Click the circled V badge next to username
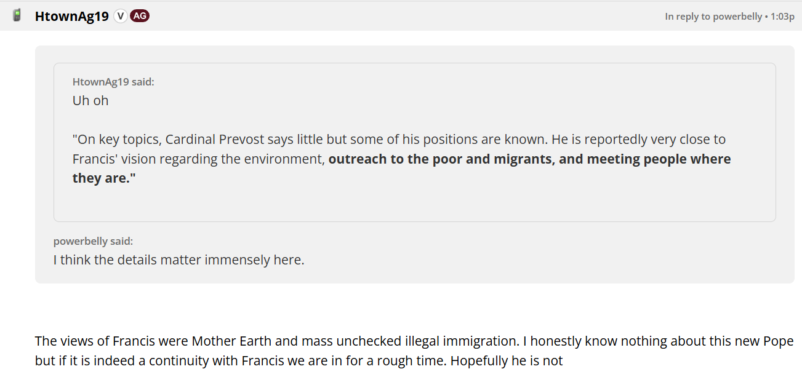 coord(121,16)
